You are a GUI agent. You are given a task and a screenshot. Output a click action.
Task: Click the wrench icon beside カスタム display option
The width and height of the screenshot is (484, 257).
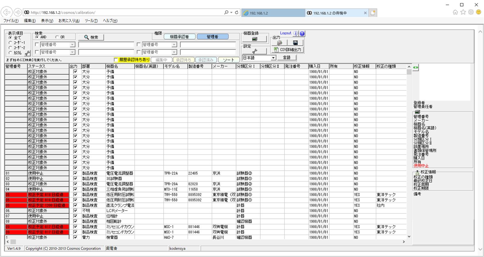pyautogui.click(x=27, y=53)
